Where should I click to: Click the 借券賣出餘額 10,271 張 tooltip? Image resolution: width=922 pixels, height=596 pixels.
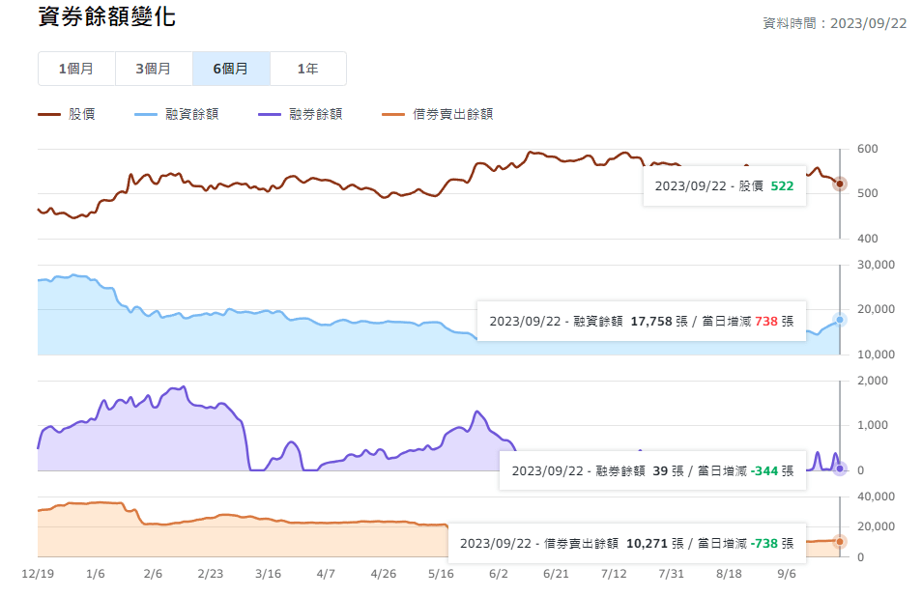[x=627, y=543]
